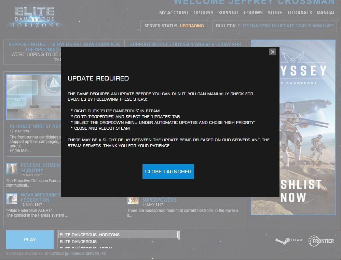Open Alliance Unrest news thumbnail image
Image resolution: width=341 pixels, height=260 pixels.
[33, 97]
